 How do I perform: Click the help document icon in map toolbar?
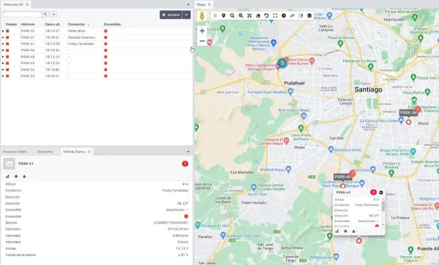(x=301, y=16)
